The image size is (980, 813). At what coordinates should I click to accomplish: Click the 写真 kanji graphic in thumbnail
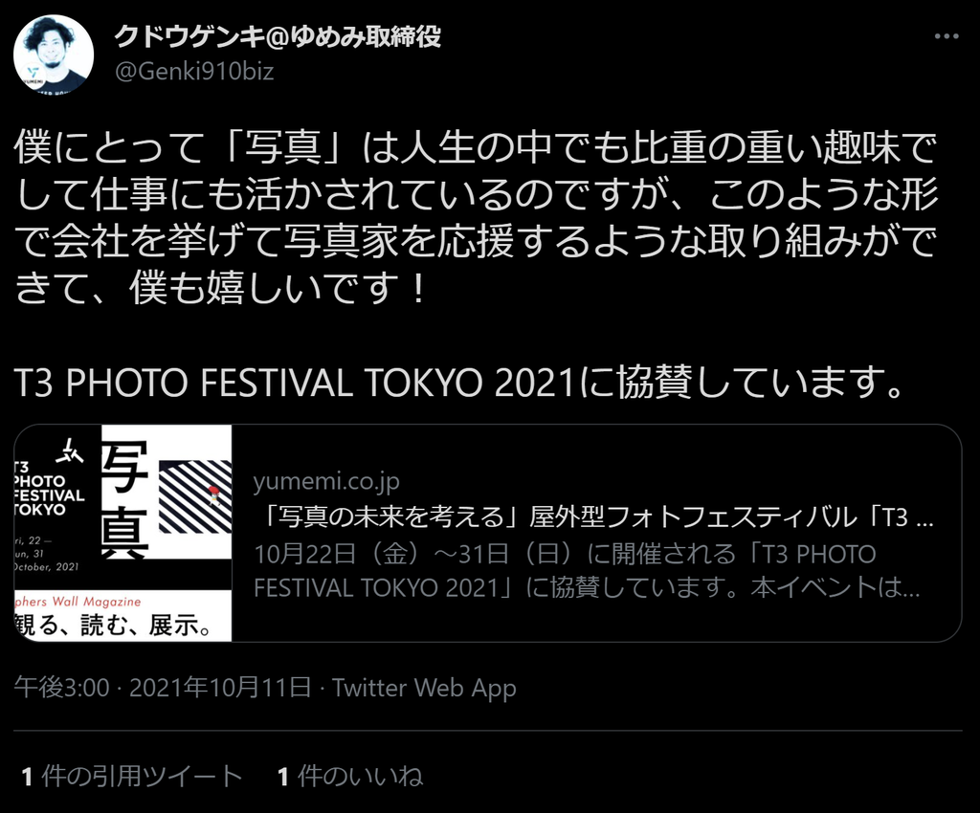click(125, 497)
